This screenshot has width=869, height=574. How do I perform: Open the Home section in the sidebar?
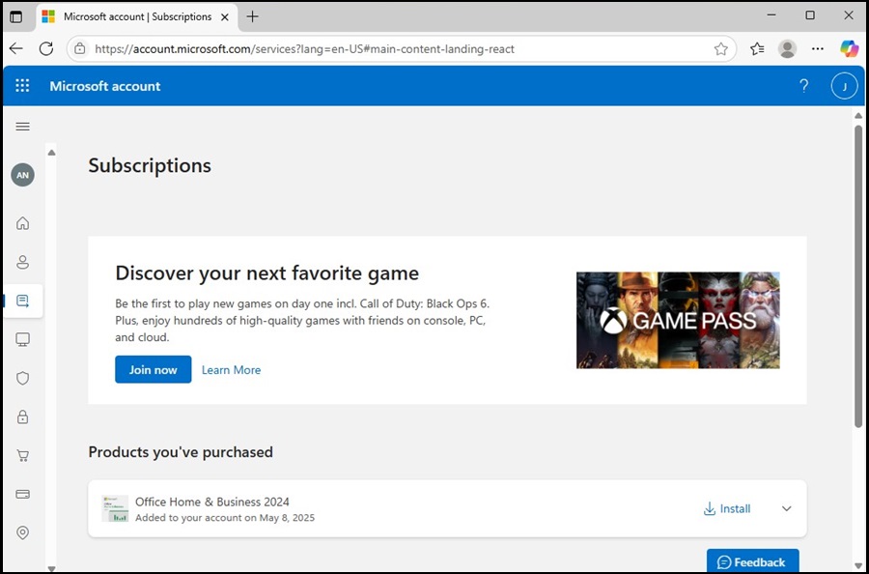(22, 223)
